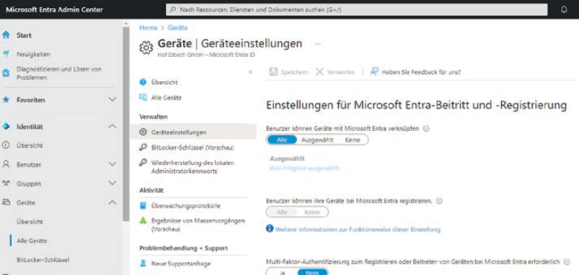Set Multi-Faktor-Authentifizierung to Nein
Screen dimensions: 579x275
[312, 273]
